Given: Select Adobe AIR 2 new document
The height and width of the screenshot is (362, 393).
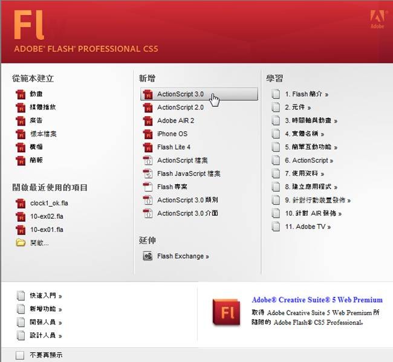Looking at the screenshot, I should point(175,121).
